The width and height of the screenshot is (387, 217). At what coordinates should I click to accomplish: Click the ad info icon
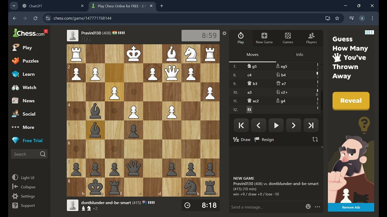click(367, 32)
